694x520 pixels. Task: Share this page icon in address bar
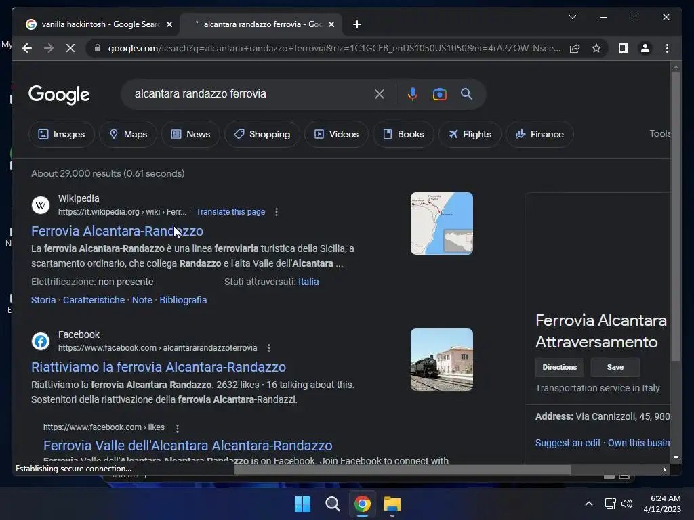[x=575, y=48]
